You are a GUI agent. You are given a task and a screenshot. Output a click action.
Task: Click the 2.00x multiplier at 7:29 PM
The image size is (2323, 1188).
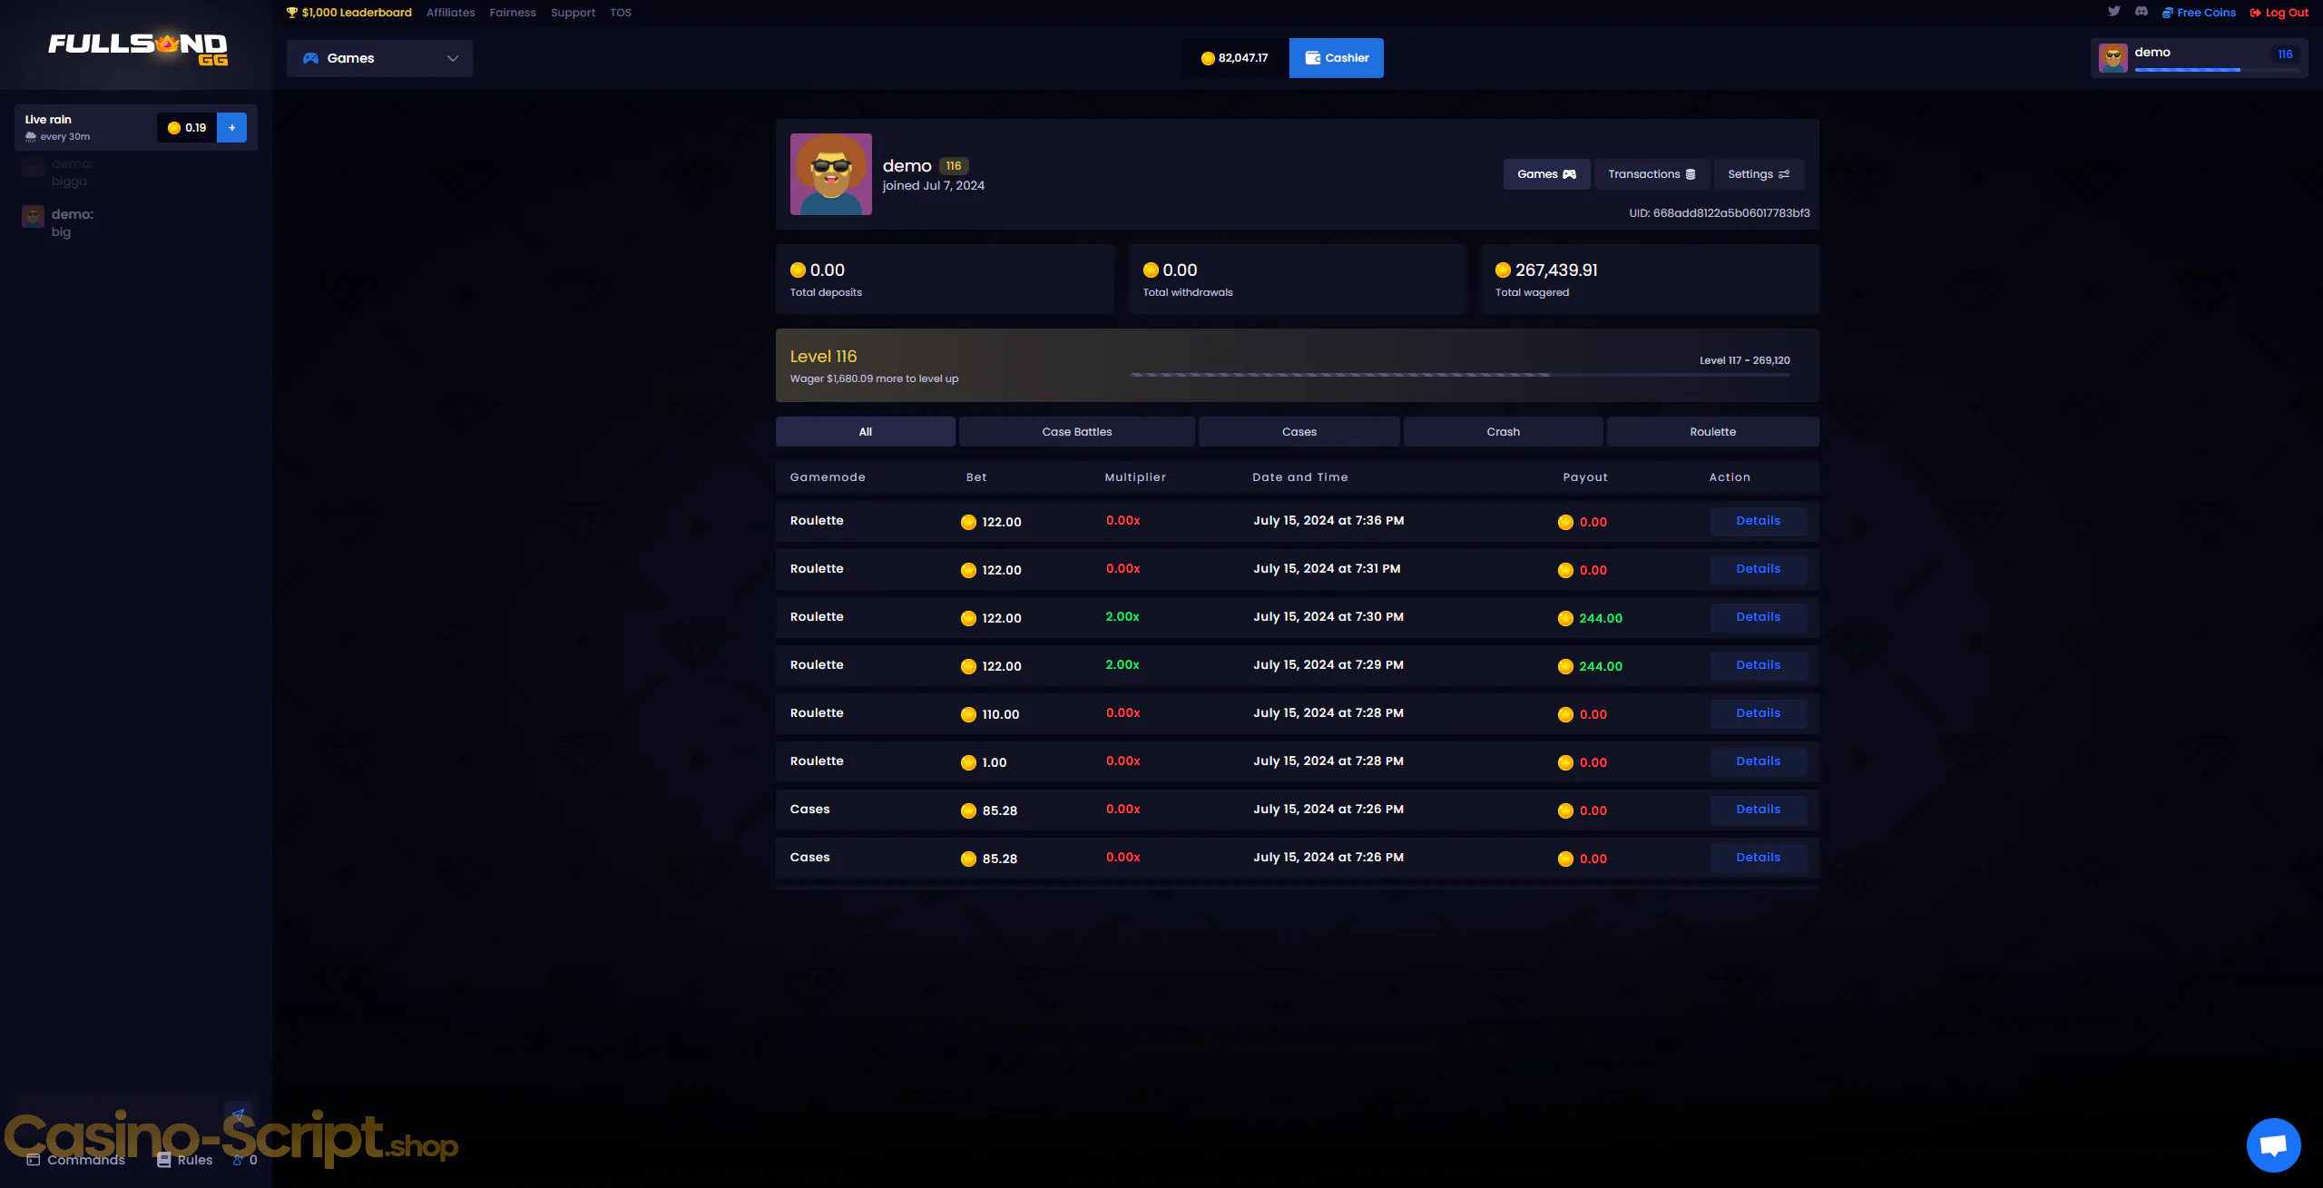pos(1122,665)
